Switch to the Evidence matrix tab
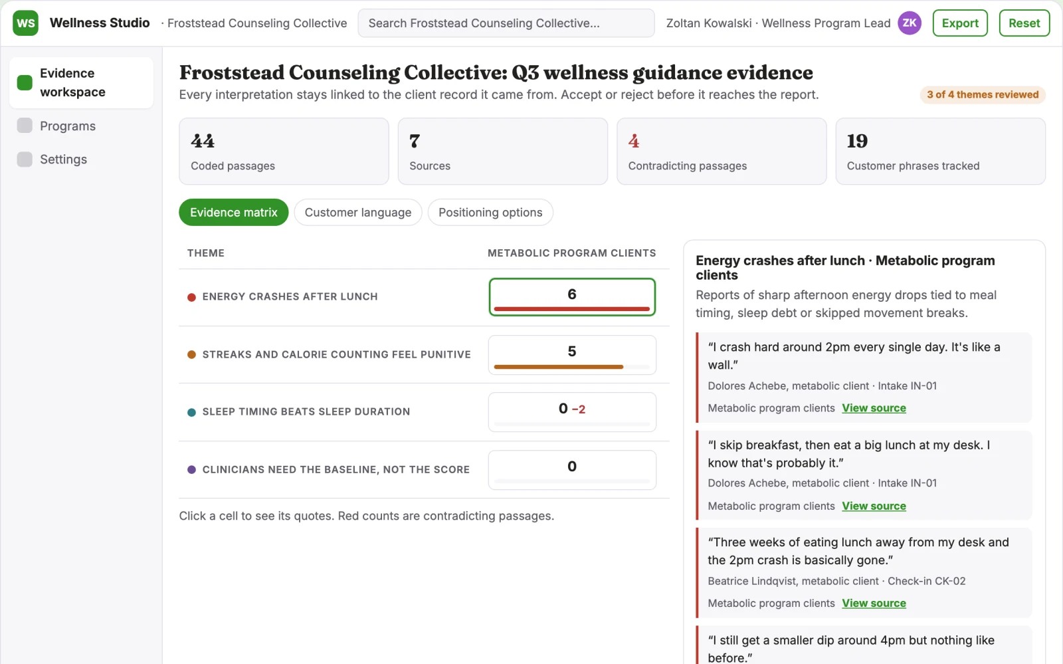Screen dimensions: 1063x664 pos(233,213)
